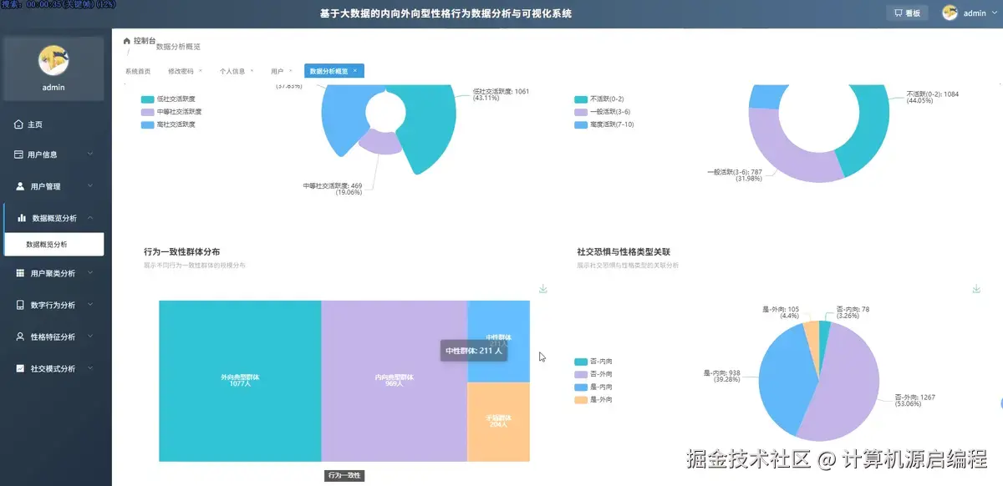Click the 行为一致性群体分布 heading

click(x=182, y=251)
